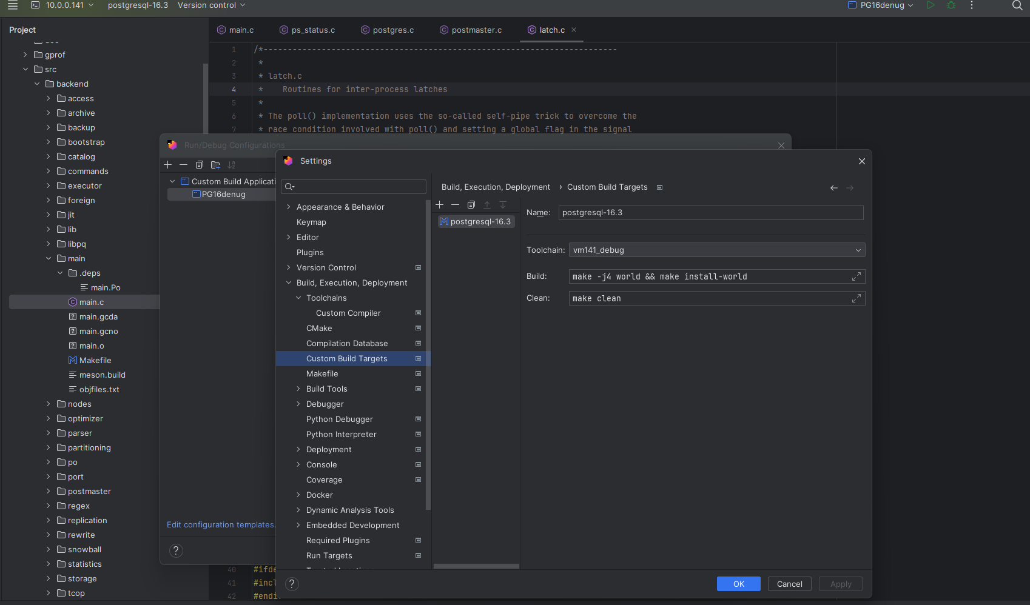
Task: Click project-level marker next to Custom Build Targets breadcrumb
Action: 660,187
